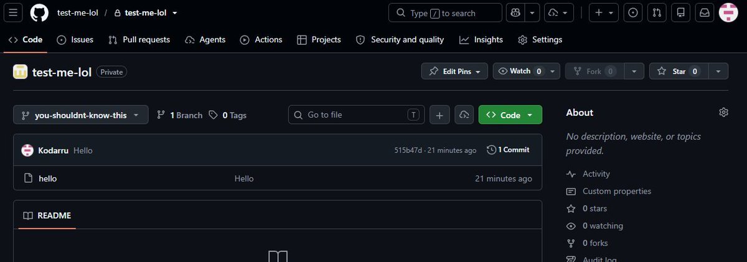Open the repository Settings tab

click(540, 39)
